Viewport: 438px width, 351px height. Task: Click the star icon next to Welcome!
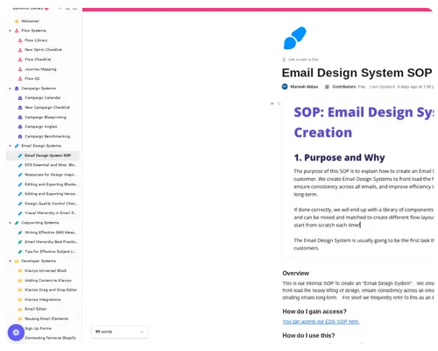[17, 21]
